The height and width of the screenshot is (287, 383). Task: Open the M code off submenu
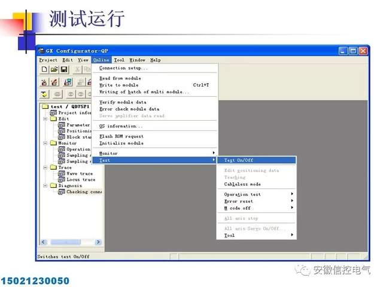pos(257,208)
